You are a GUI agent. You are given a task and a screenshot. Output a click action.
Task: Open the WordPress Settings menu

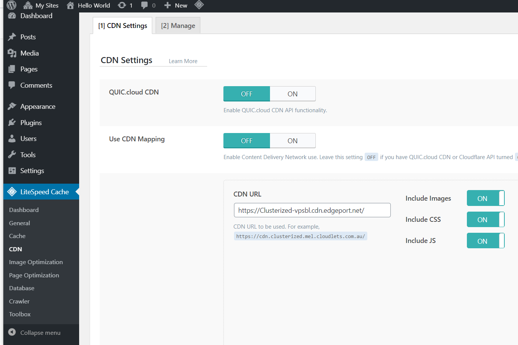pos(32,170)
